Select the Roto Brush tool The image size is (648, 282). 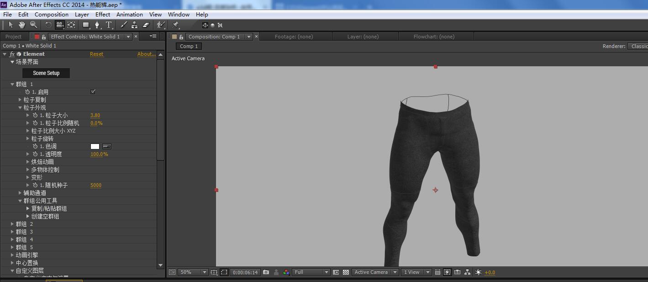[x=160, y=25]
